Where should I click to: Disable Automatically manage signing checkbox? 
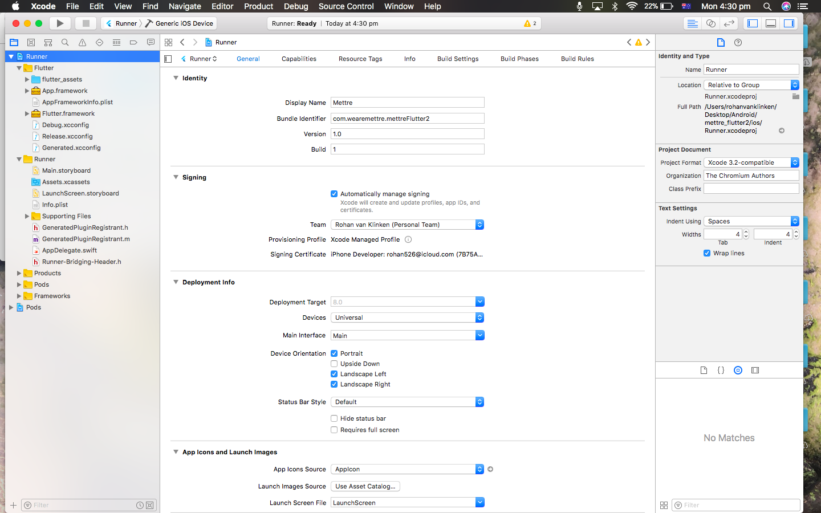pos(334,194)
